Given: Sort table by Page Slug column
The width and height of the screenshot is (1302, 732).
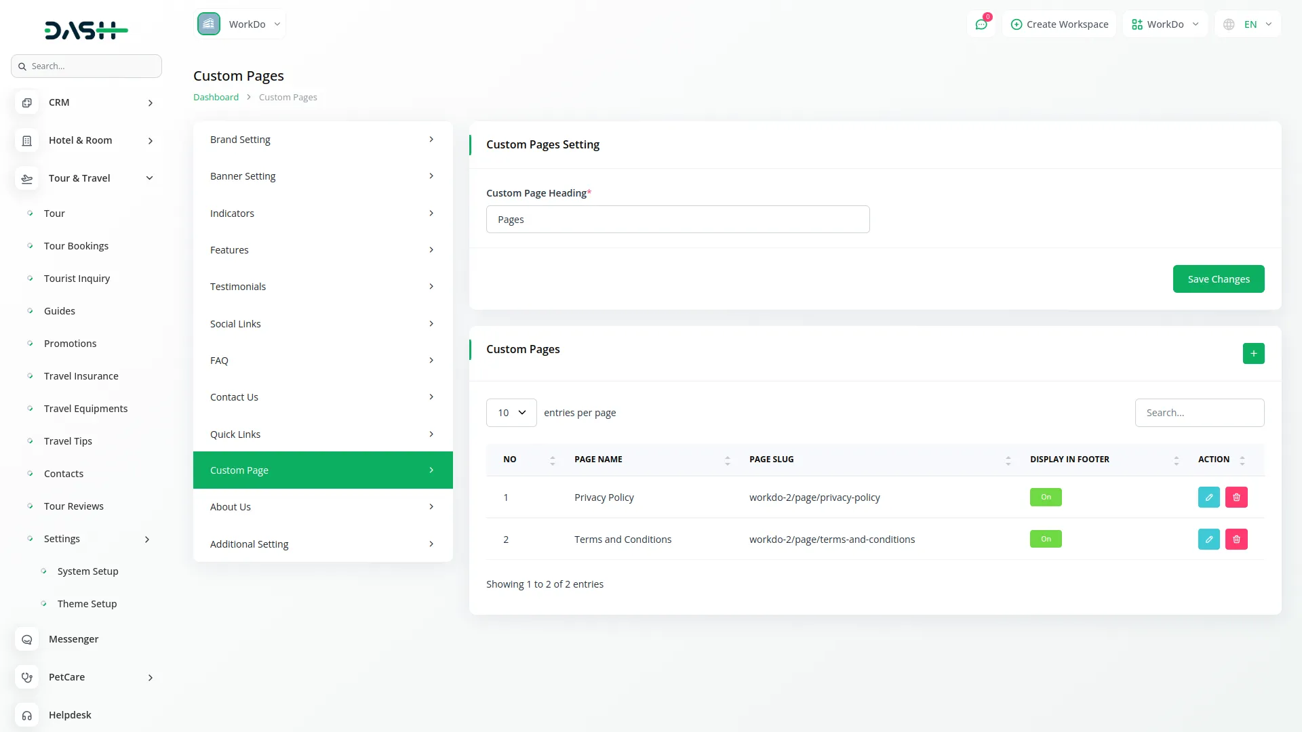Looking at the screenshot, I should tap(1008, 460).
